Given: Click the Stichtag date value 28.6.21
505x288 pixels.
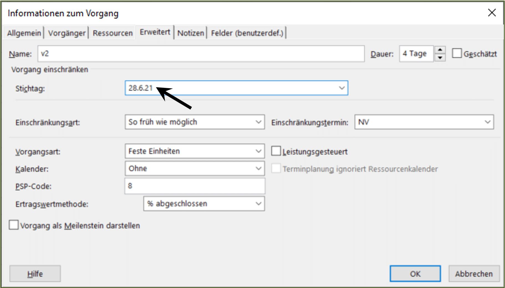Looking at the screenshot, I should 141,88.
